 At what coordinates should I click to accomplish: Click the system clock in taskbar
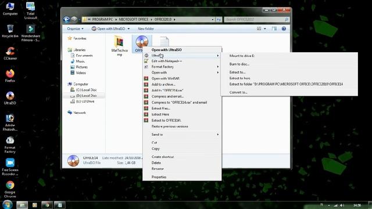click(357, 205)
